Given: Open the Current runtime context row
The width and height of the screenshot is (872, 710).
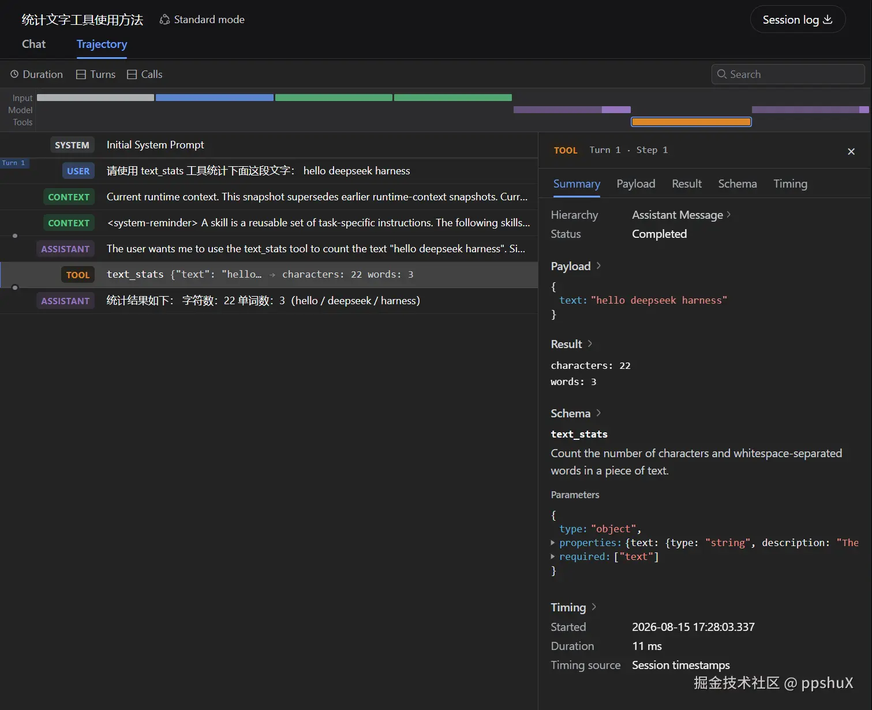Looking at the screenshot, I should [x=269, y=197].
